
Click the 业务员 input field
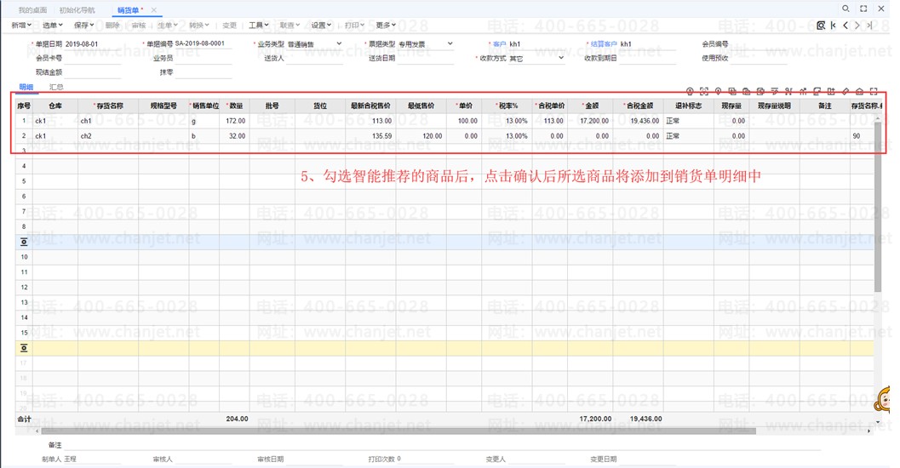tap(204, 59)
